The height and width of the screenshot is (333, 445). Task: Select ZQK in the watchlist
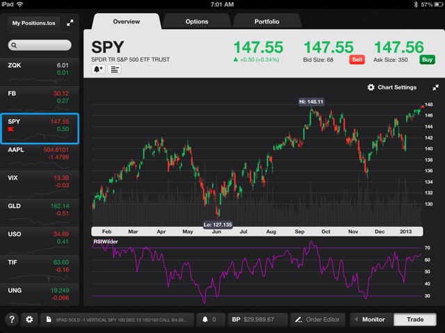coord(39,72)
